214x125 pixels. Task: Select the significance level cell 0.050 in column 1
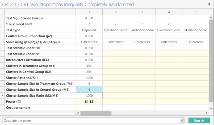[x=89, y=18]
